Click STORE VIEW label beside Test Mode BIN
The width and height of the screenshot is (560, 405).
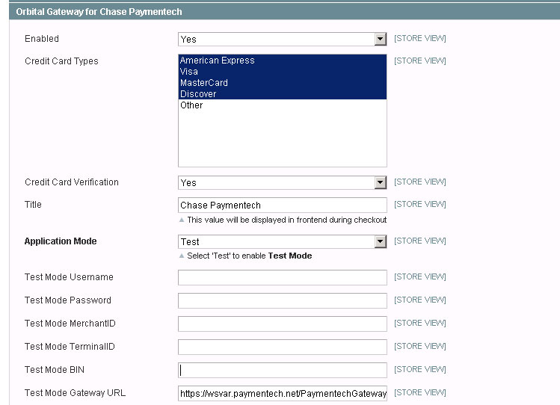[x=420, y=369]
